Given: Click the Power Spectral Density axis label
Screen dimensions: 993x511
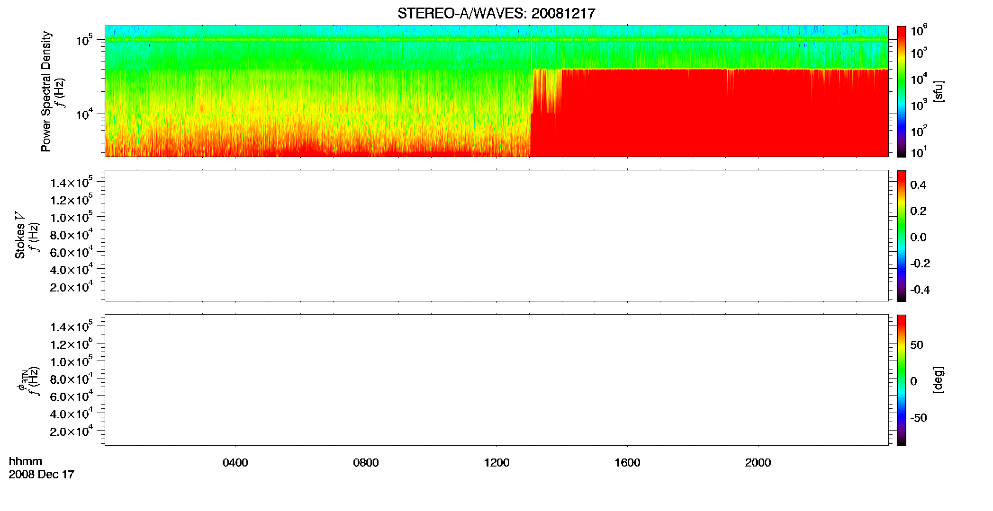Looking at the screenshot, I should click(46, 91).
